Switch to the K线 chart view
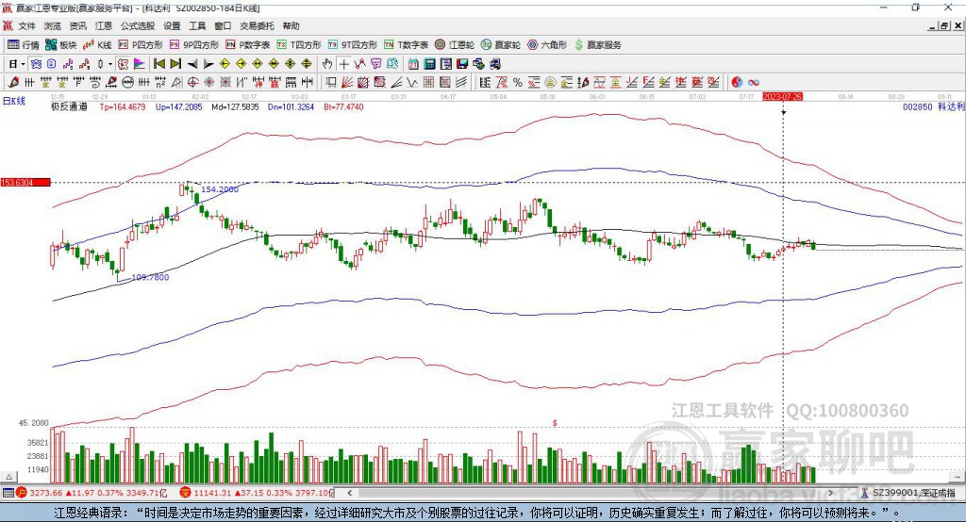The image size is (966, 522). (x=97, y=45)
